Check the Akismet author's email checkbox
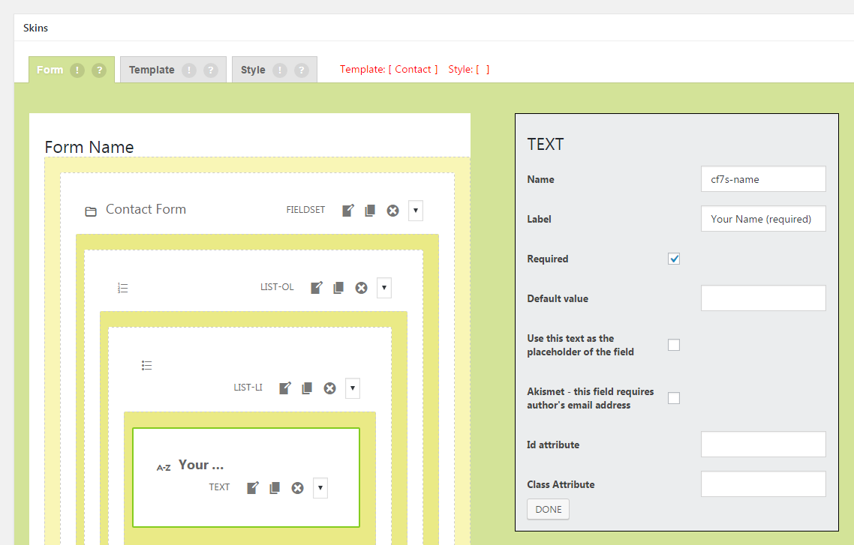Screen dimensions: 854x545 click(674, 398)
